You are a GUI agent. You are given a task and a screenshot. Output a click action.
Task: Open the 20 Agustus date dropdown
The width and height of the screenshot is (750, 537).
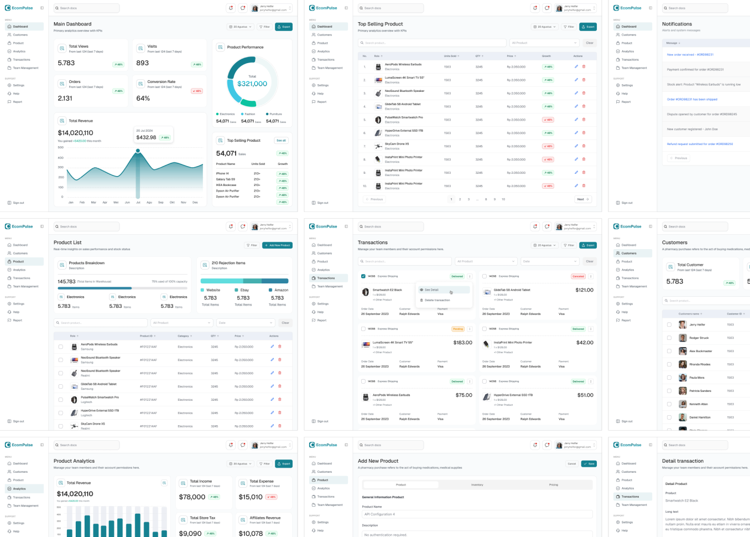point(240,27)
